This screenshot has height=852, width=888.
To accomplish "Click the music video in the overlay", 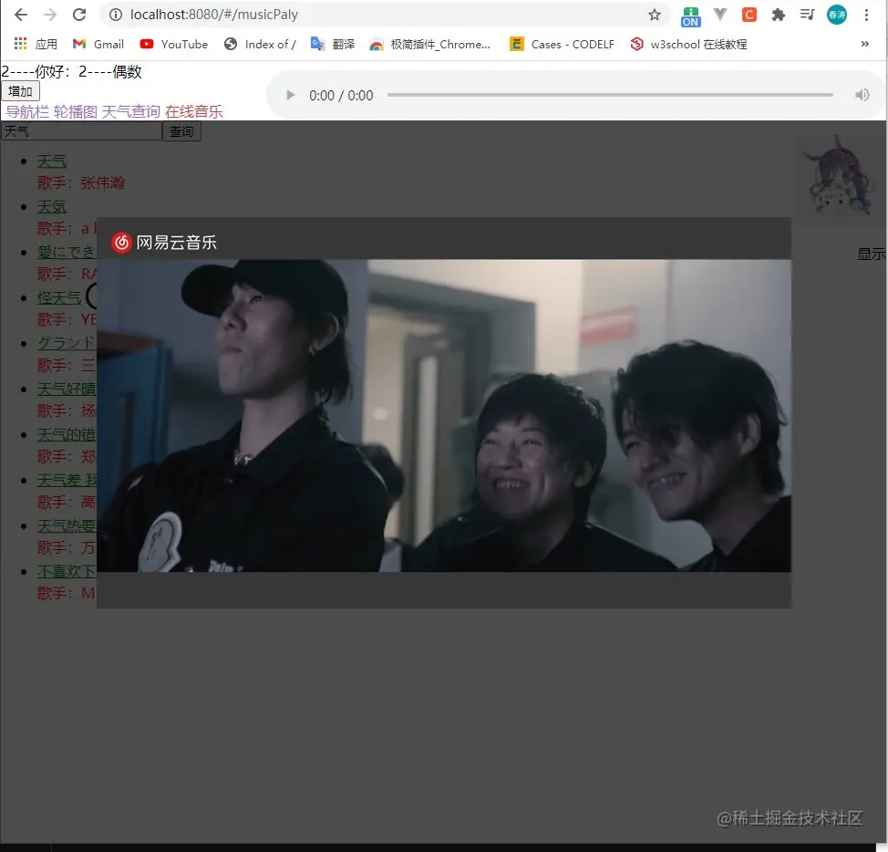I will (x=444, y=415).
